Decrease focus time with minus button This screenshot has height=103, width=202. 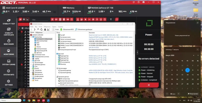click(167, 94)
